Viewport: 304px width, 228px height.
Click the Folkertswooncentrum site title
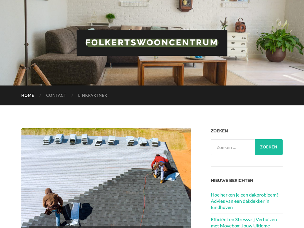pos(152,43)
